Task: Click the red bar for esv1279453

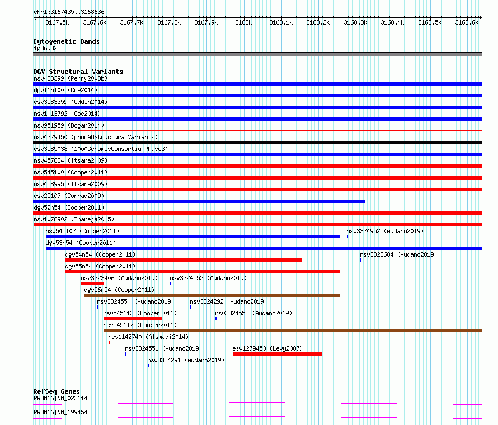Action: 278,354
